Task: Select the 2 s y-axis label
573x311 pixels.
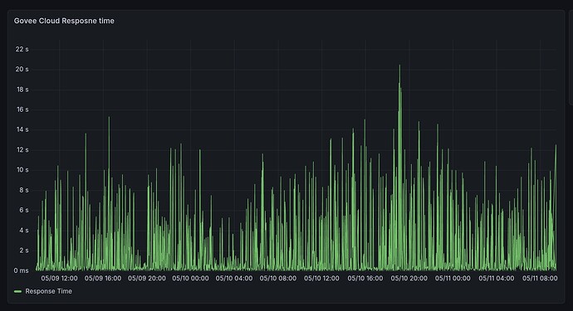Action: [x=24, y=250]
